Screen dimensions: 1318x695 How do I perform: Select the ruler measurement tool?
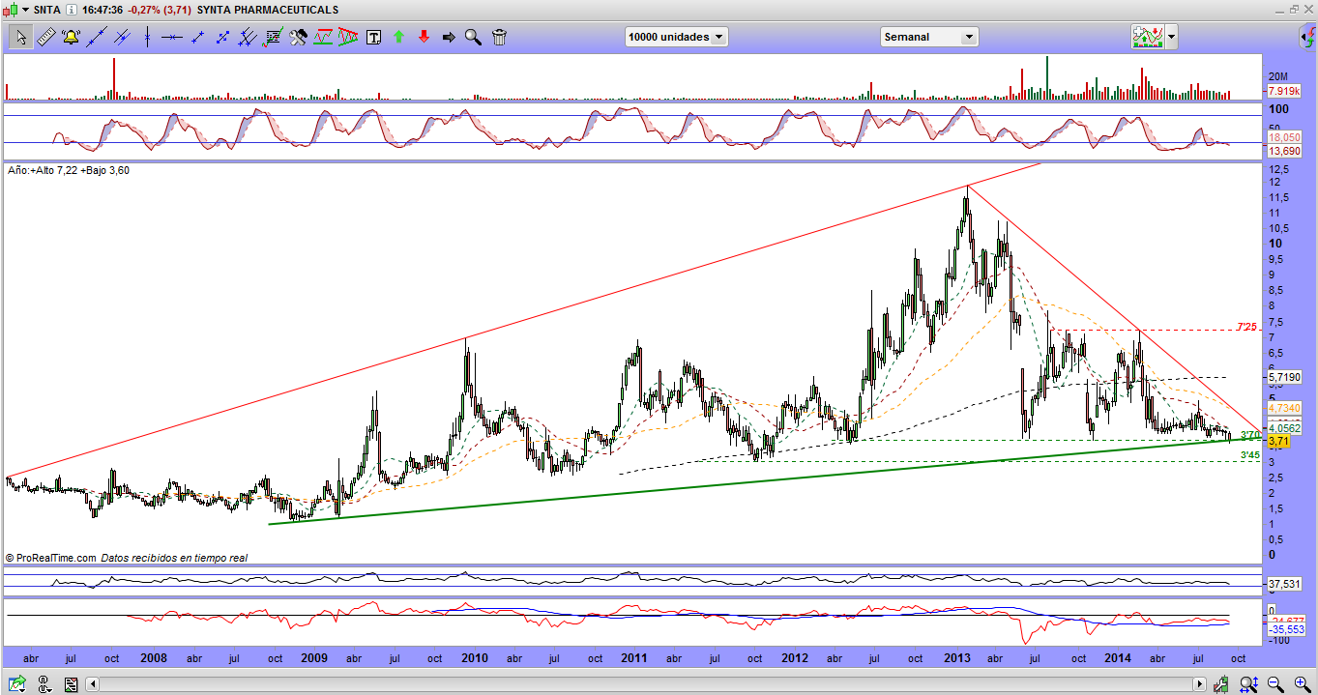point(45,37)
